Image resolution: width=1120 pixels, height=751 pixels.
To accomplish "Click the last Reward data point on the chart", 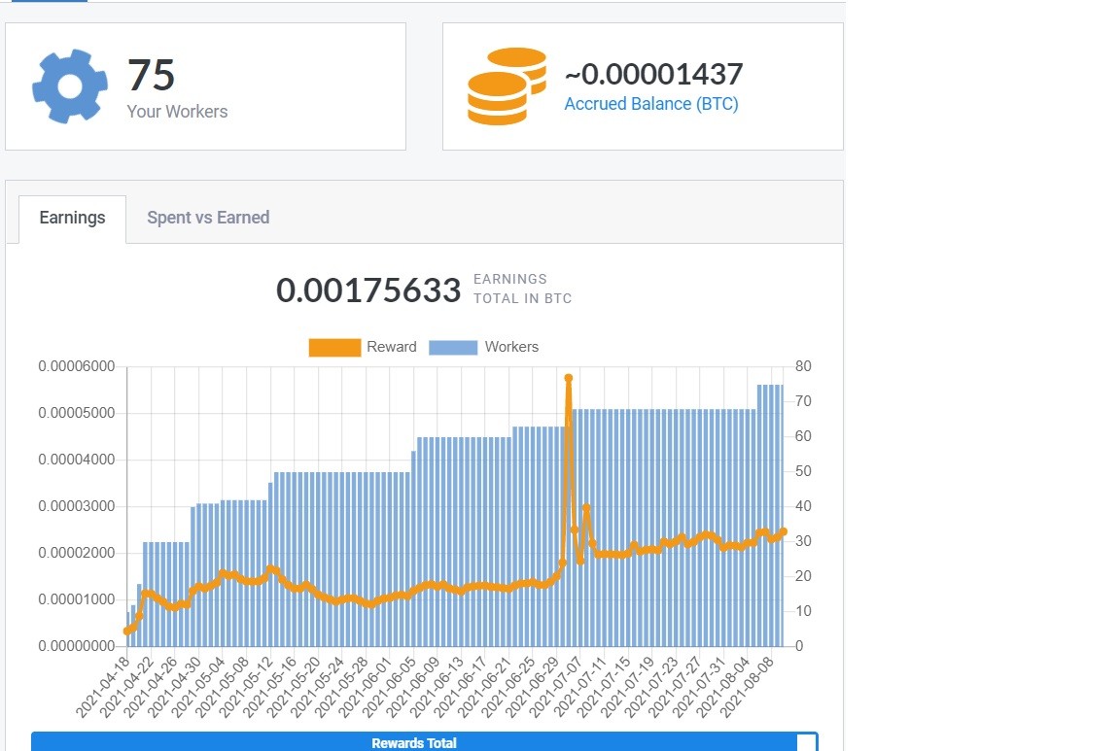I will click(784, 531).
